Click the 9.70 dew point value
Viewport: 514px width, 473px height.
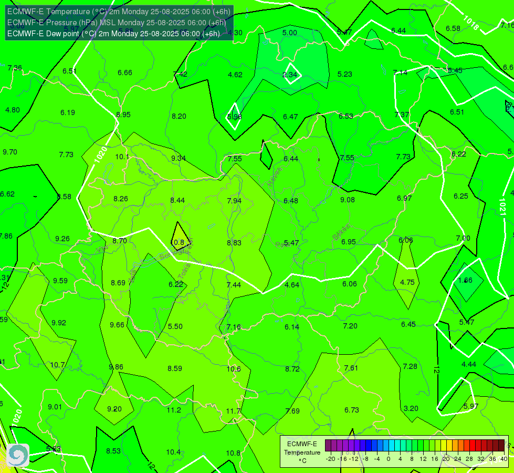point(10,152)
